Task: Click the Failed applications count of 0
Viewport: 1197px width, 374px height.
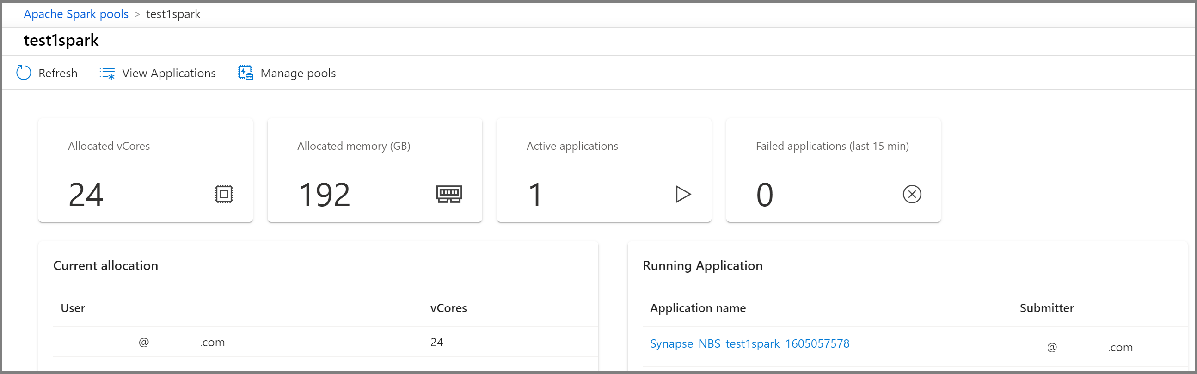Action: [x=764, y=195]
